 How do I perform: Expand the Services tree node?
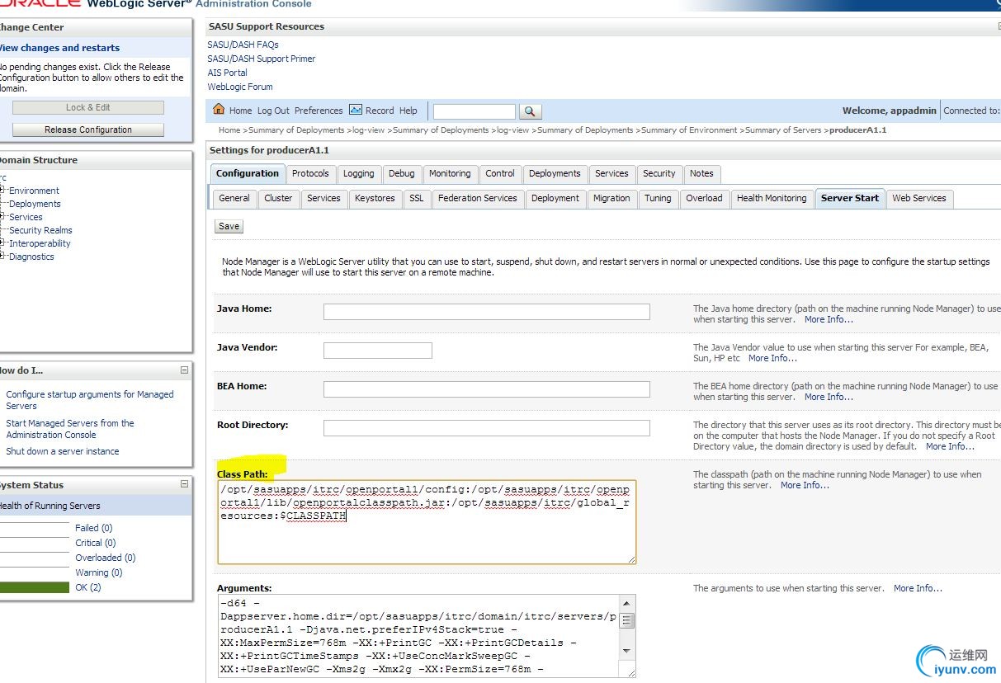[3, 217]
